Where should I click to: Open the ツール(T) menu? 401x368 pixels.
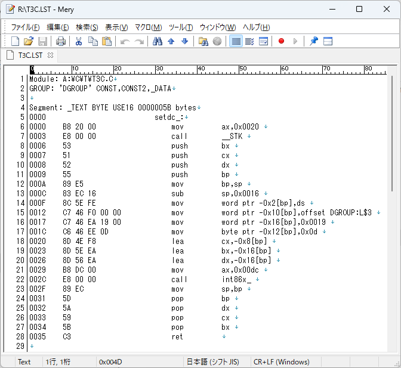(x=181, y=27)
